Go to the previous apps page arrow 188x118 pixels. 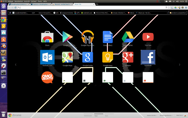16,65
